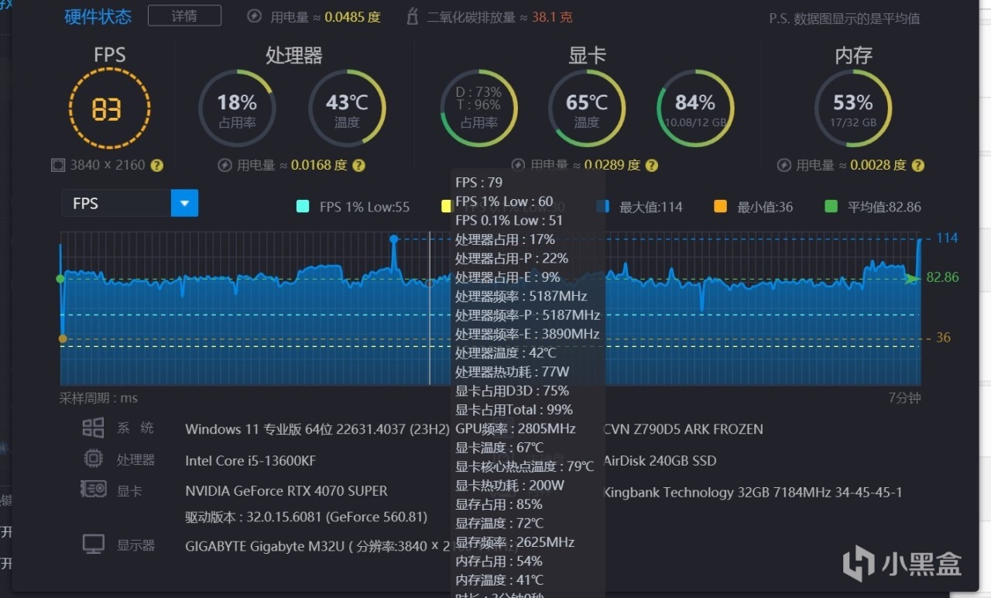Open the FPS metric dropdown

[130, 203]
